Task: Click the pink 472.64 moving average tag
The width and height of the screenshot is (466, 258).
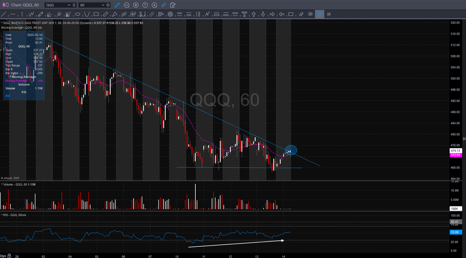Action: coord(455,155)
